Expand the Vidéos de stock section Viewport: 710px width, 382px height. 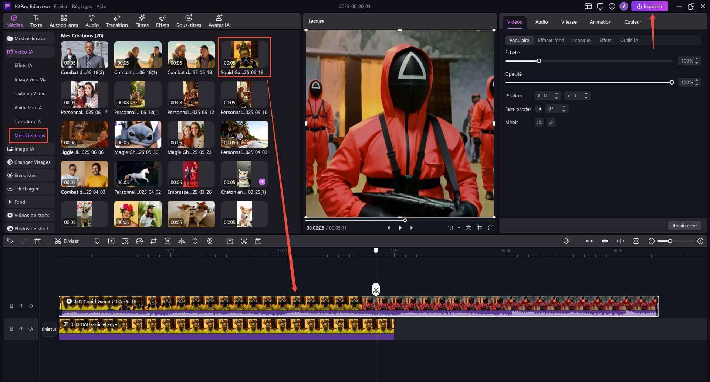pos(30,215)
